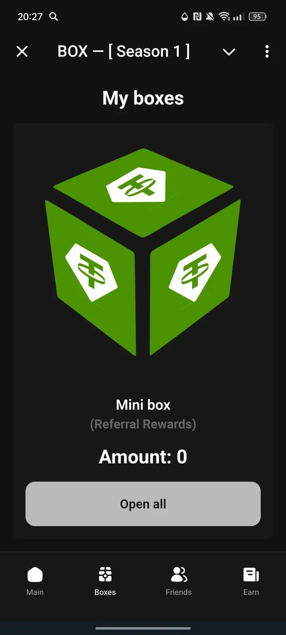Open the three-dot options menu
The height and width of the screenshot is (635, 286).
pyautogui.click(x=267, y=51)
